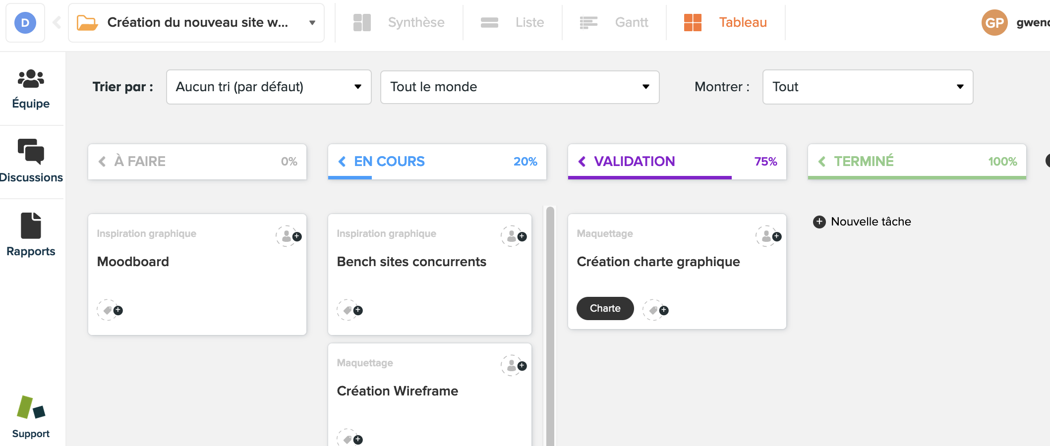Image resolution: width=1050 pixels, height=446 pixels.
Task: Open the Rapports reports section
Action: coord(31,235)
